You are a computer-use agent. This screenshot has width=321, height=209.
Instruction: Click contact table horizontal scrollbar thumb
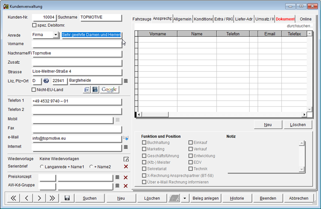[x=155, y=114]
